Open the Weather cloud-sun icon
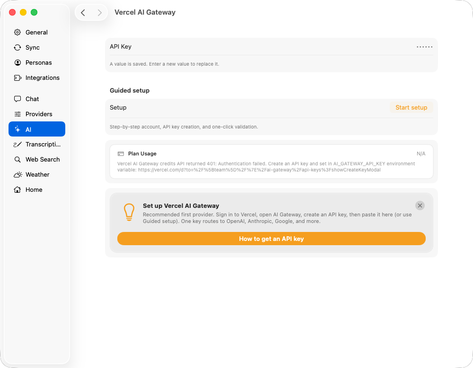Image resolution: width=473 pixels, height=368 pixels. [18, 174]
